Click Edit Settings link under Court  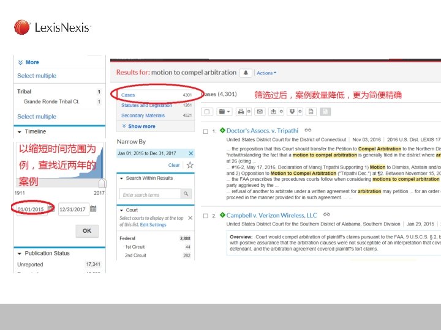point(153,225)
